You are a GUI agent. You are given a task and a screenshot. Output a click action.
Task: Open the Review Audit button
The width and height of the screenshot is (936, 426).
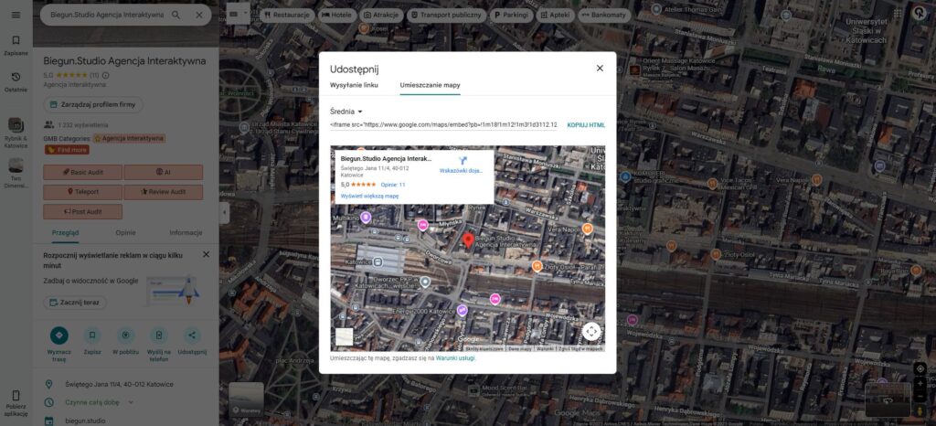click(163, 192)
